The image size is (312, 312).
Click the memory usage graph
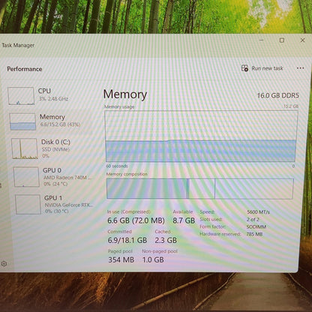click(x=201, y=136)
